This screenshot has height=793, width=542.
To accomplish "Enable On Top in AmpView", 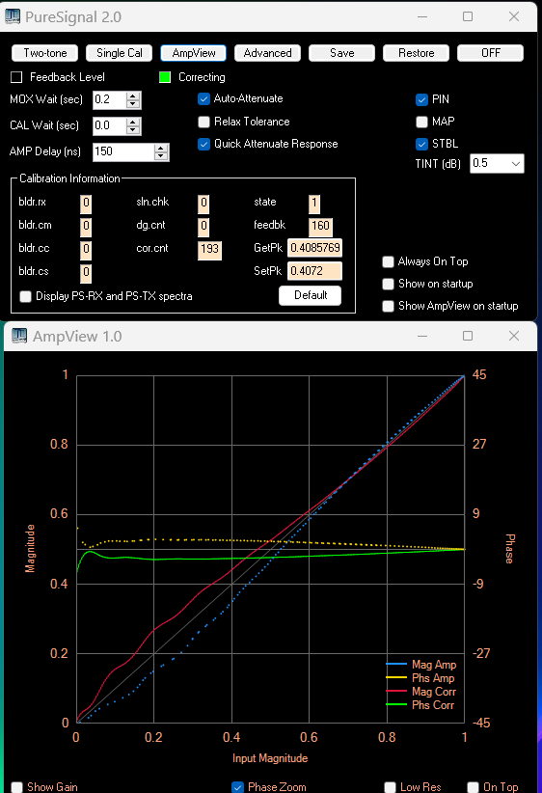I will (x=473, y=787).
